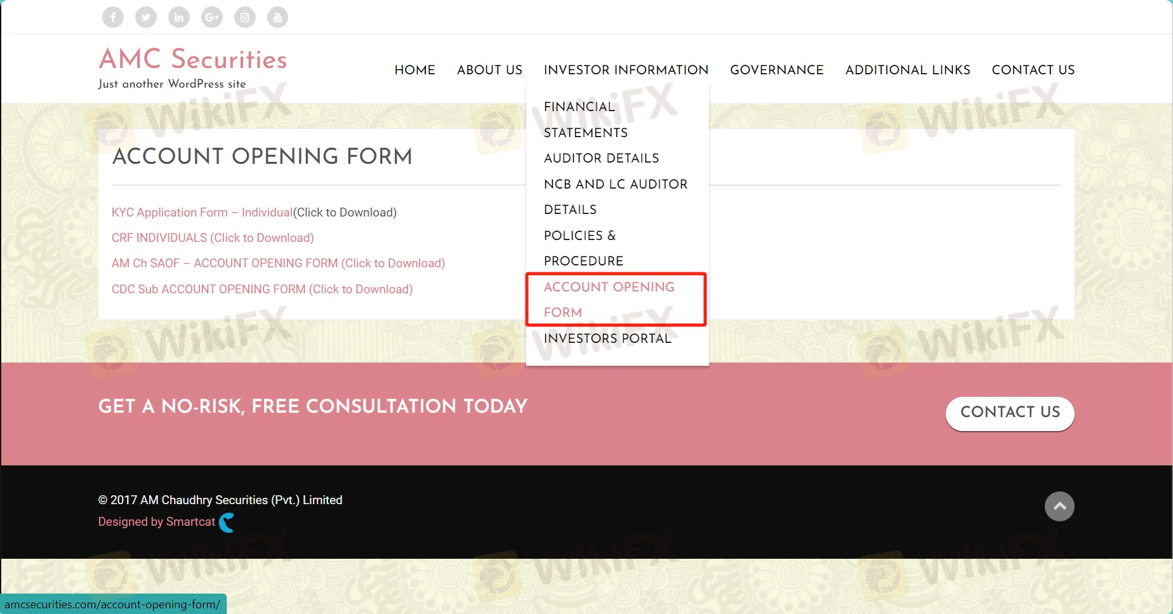Open the YouTube social icon
Viewport: 1173px width, 614px height.
[277, 17]
